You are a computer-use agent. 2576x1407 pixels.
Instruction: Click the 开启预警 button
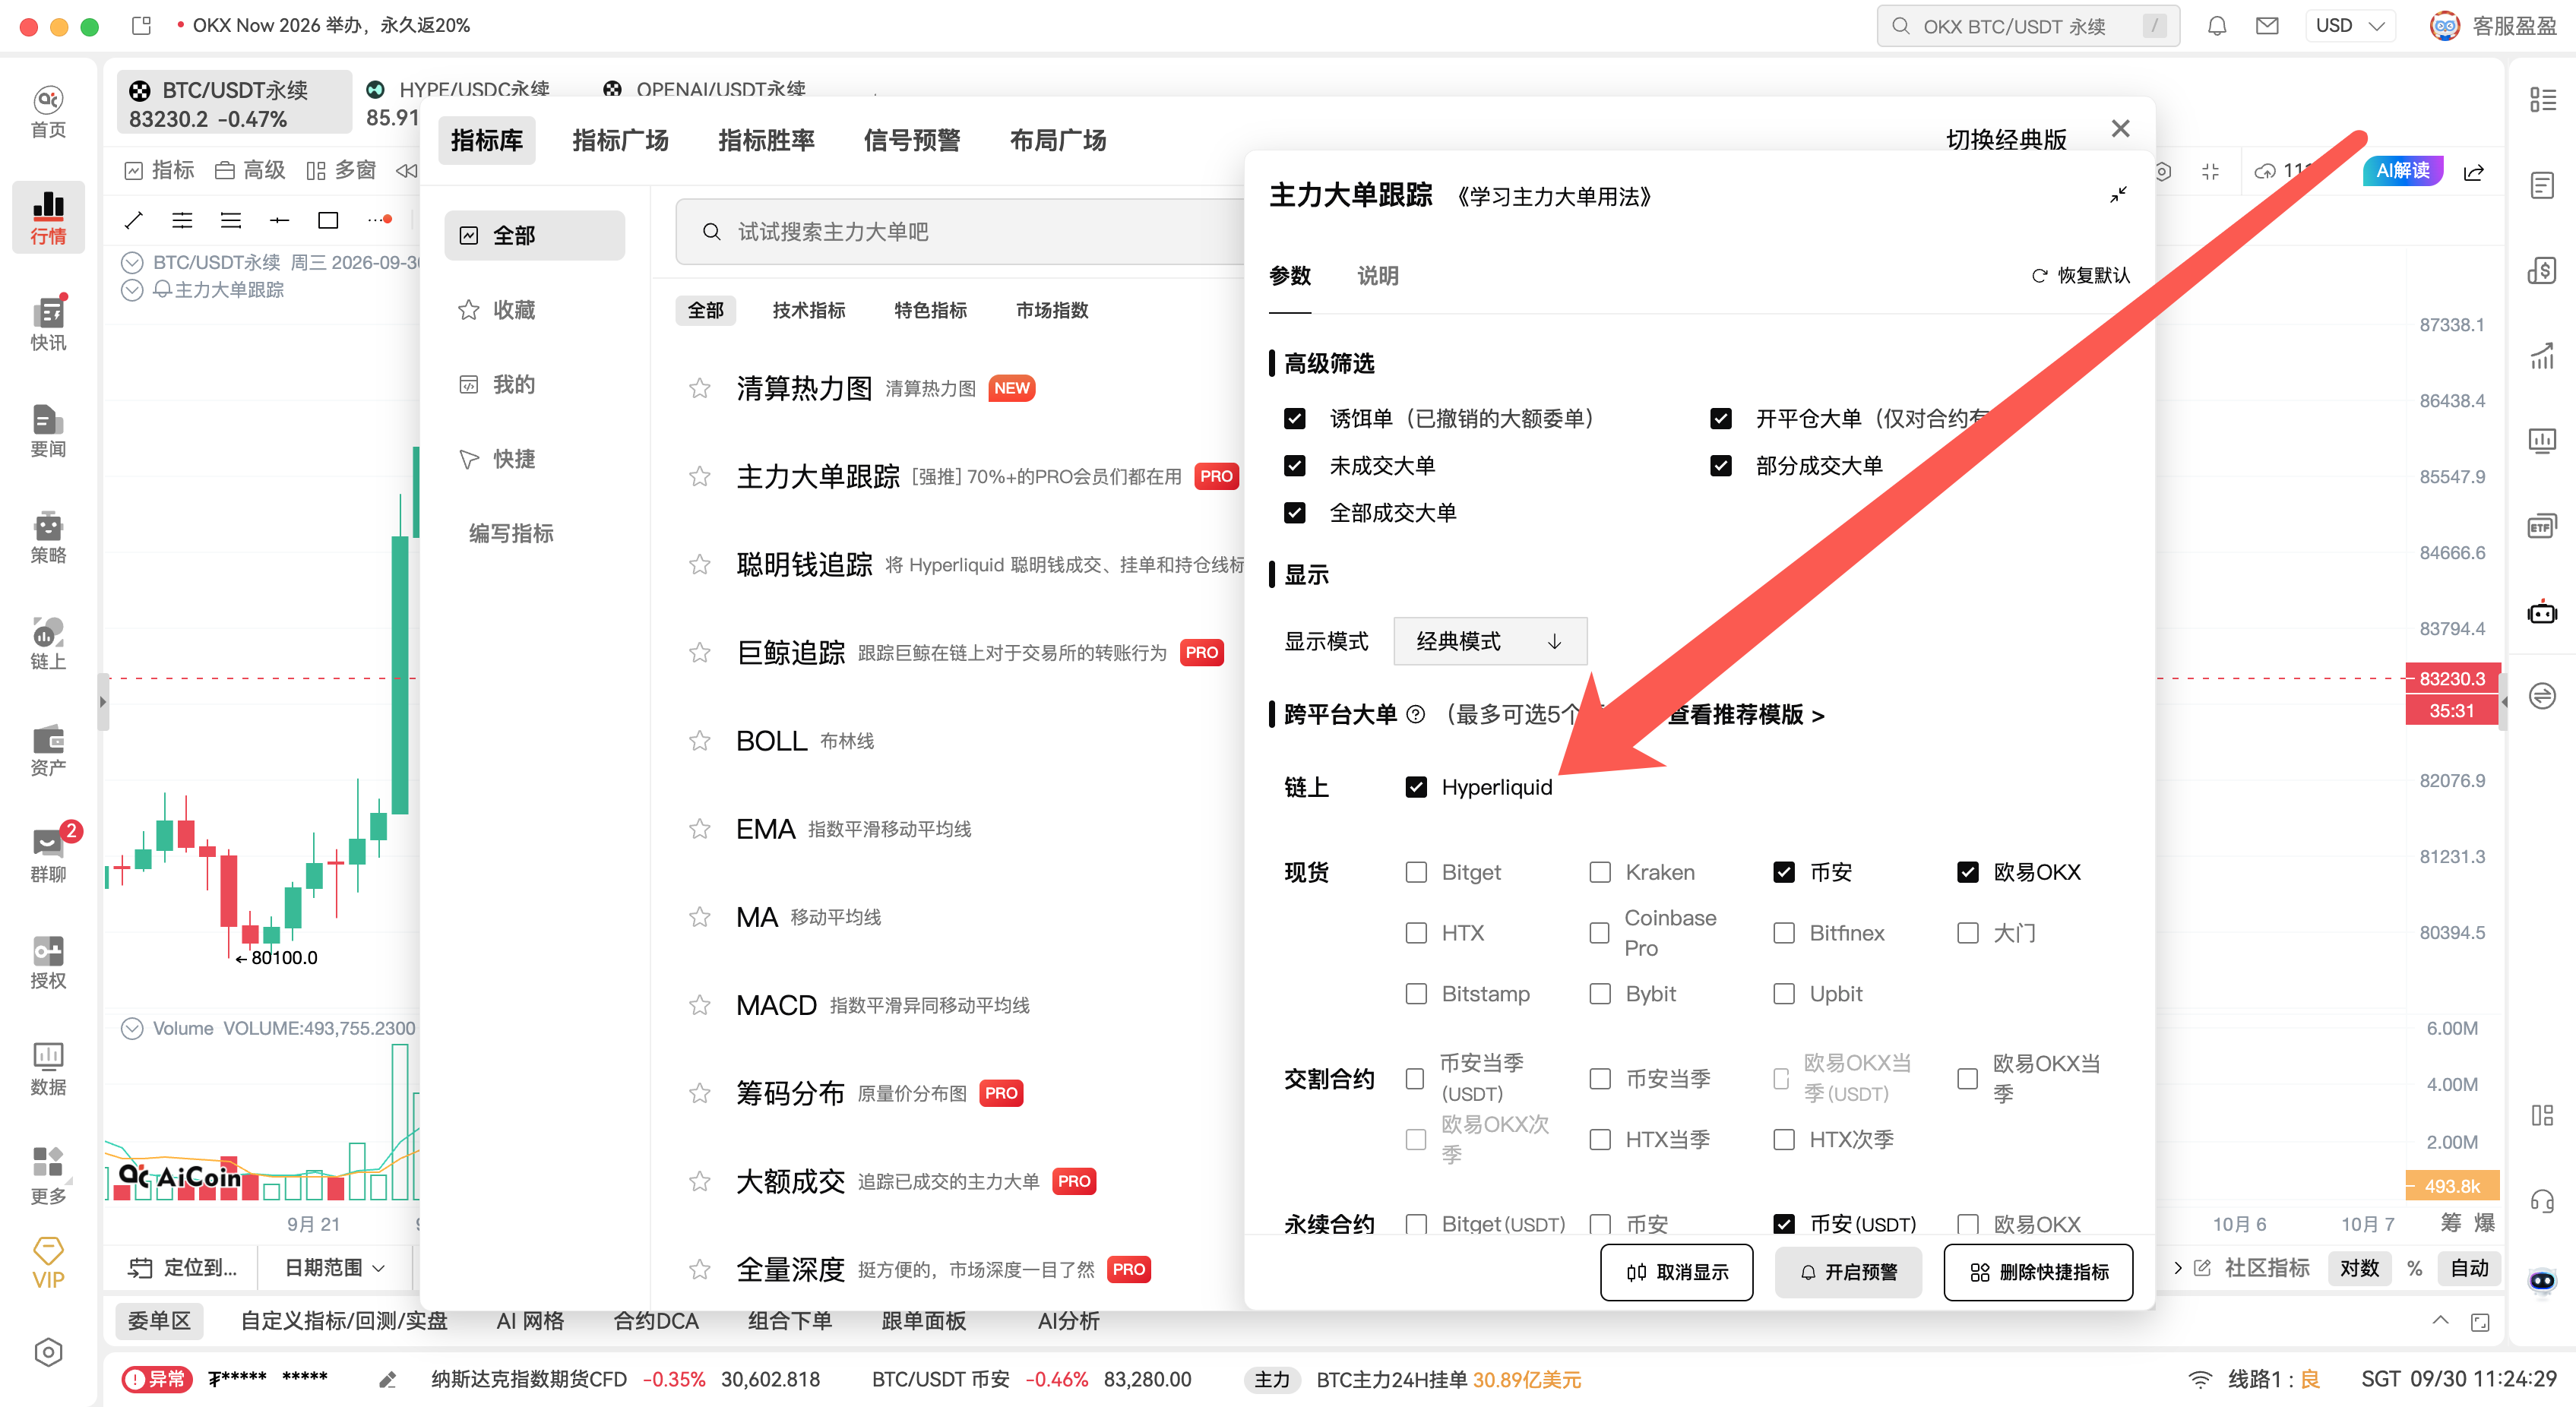pyautogui.click(x=1848, y=1272)
